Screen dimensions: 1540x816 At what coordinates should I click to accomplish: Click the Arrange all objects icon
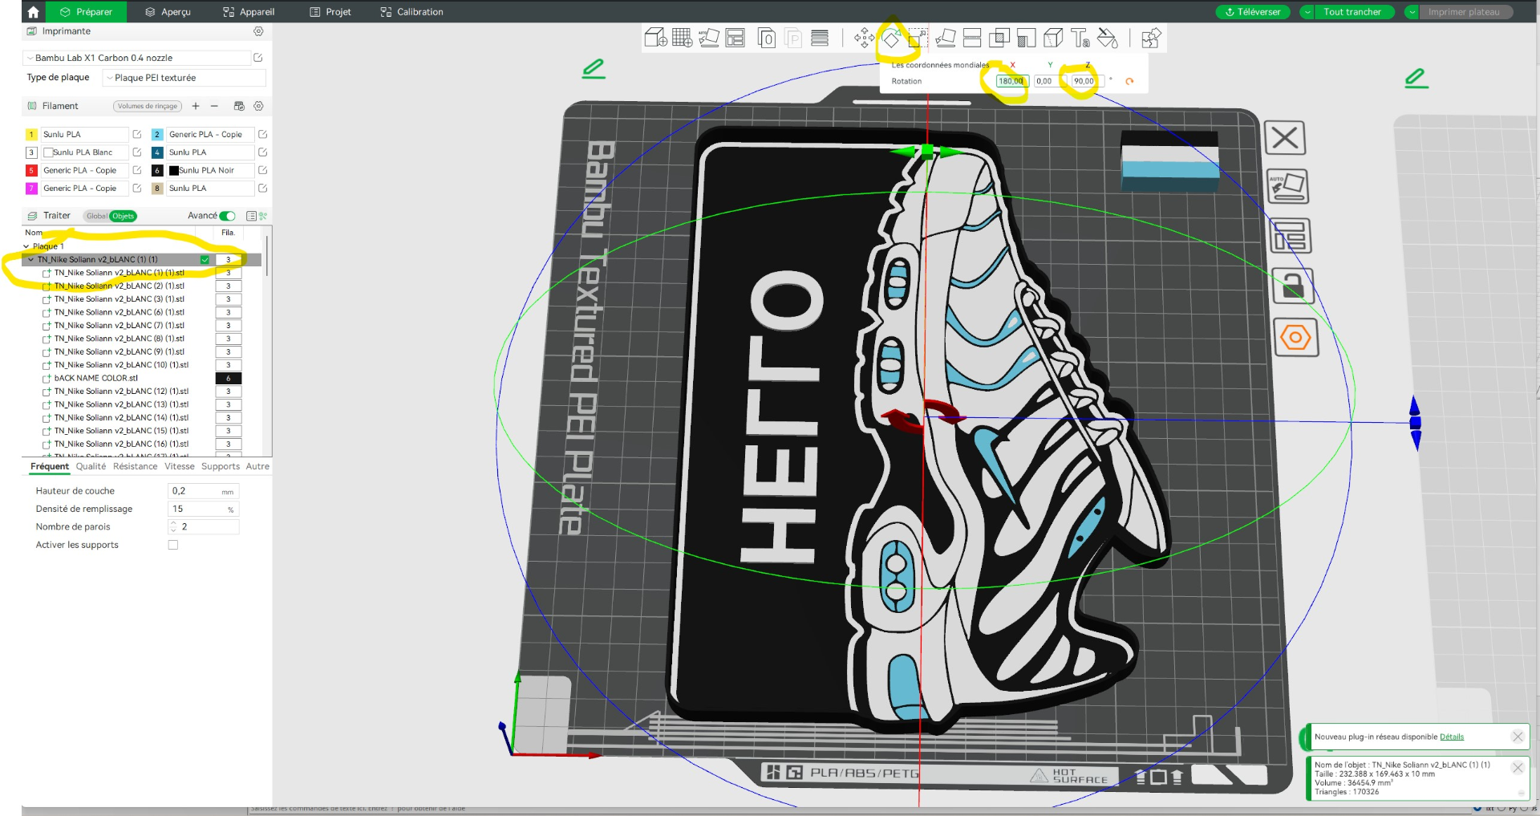(x=736, y=38)
